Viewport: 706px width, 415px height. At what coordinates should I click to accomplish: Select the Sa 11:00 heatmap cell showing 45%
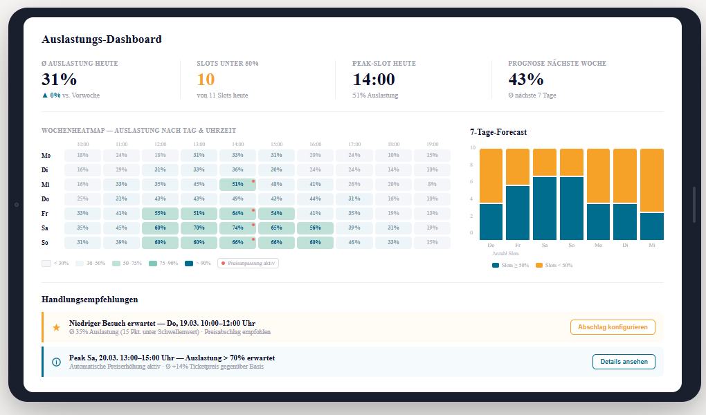(x=122, y=228)
